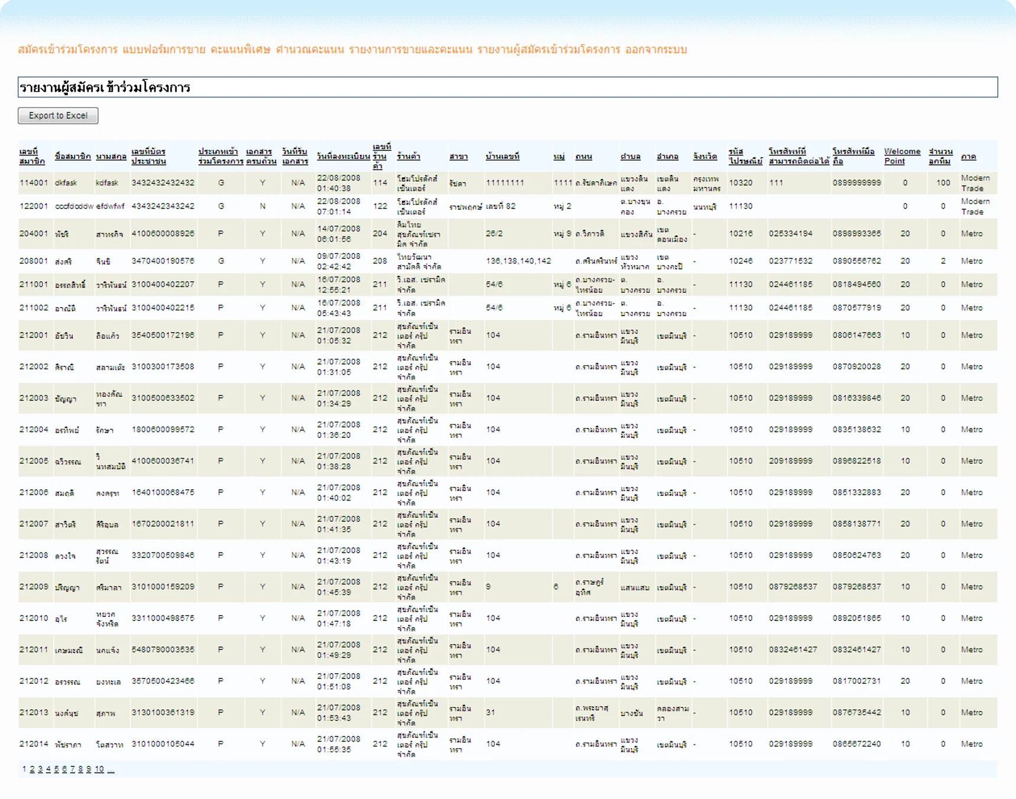Sort by ร้านค้า column header
This screenshot has height=799, width=1016.
point(408,157)
